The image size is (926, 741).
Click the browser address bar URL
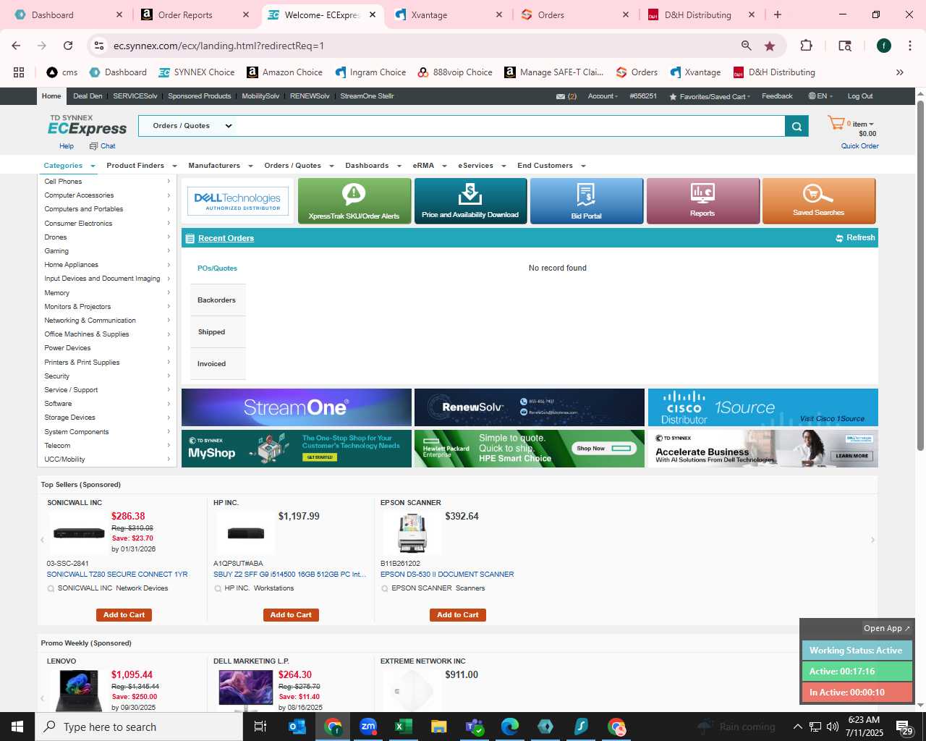coord(218,46)
